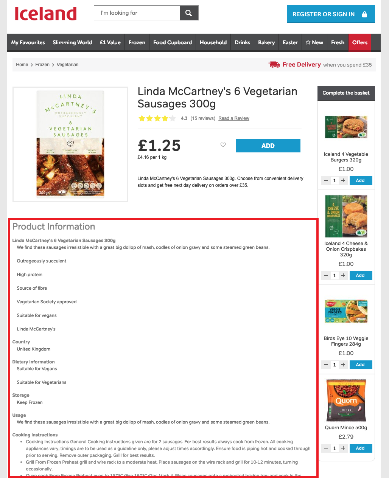
Task: Click Register or Sign In button
Action: 331,14
